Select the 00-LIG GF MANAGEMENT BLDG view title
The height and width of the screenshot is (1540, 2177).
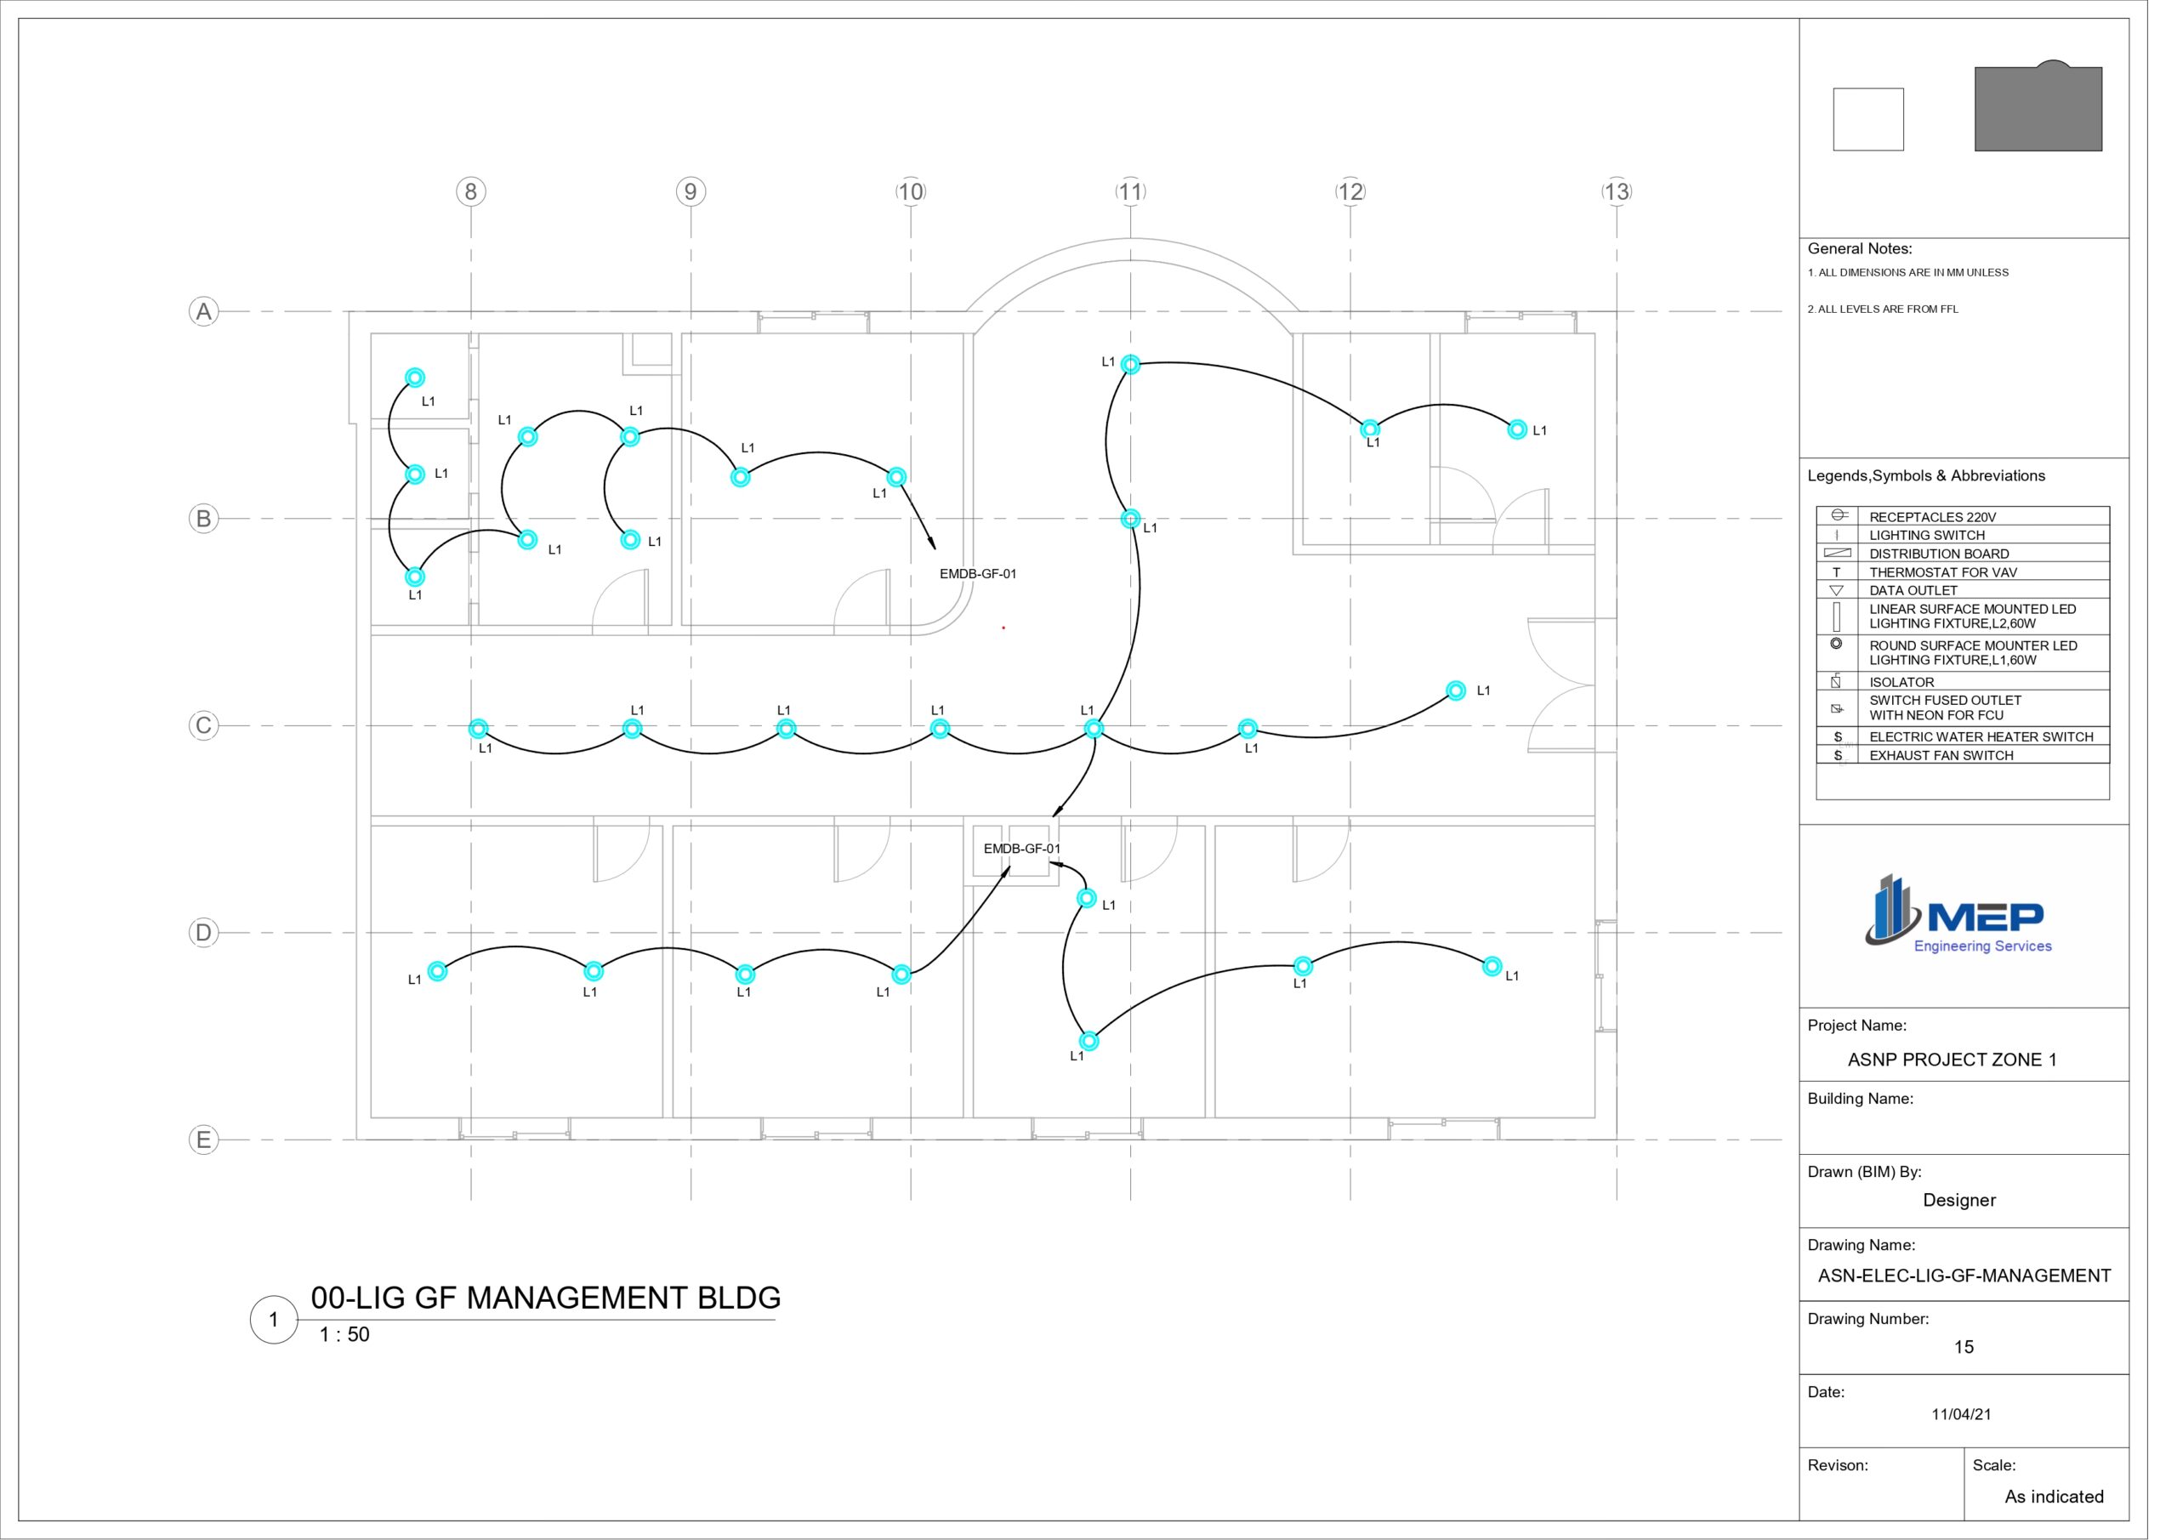[x=545, y=1298]
